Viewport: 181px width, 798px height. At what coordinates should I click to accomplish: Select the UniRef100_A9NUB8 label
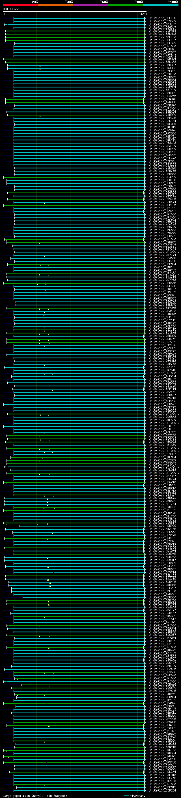pos(162,102)
